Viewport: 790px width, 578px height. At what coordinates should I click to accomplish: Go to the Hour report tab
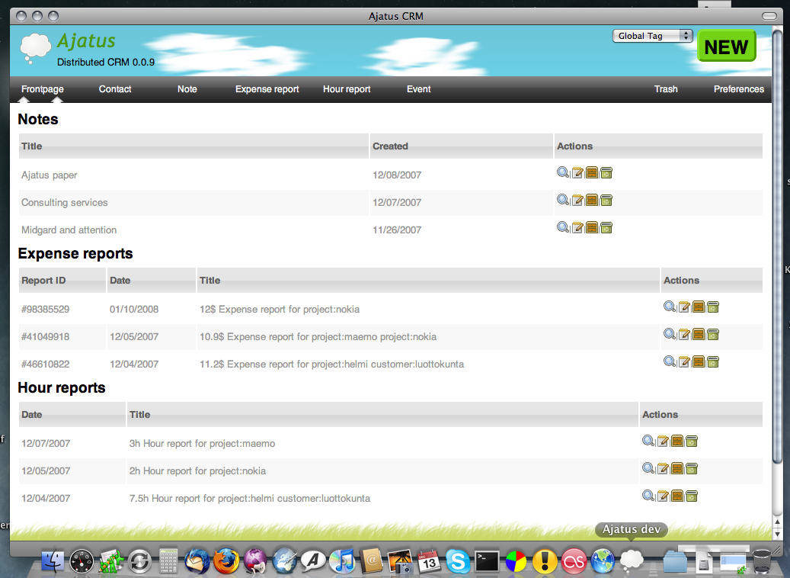347,89
